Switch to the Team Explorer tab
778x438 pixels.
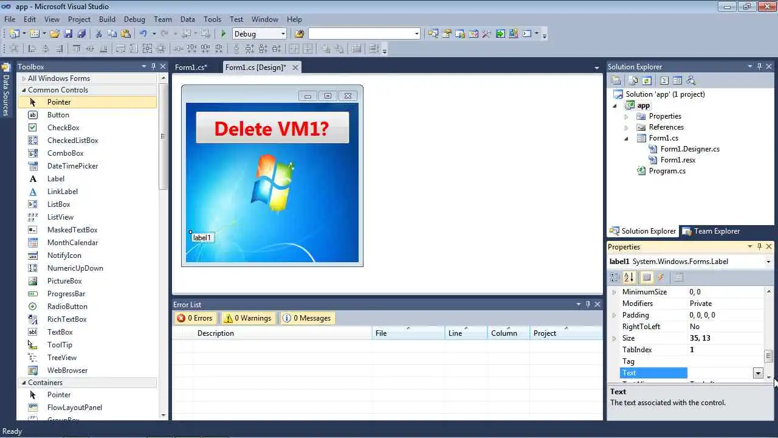click(711, 231)
